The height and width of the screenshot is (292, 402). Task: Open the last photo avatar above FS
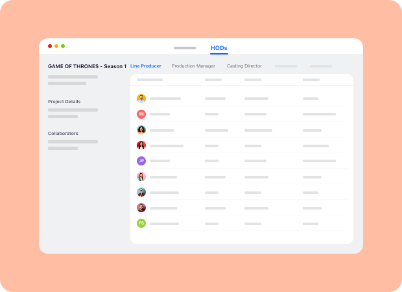(x=141, y=208)
